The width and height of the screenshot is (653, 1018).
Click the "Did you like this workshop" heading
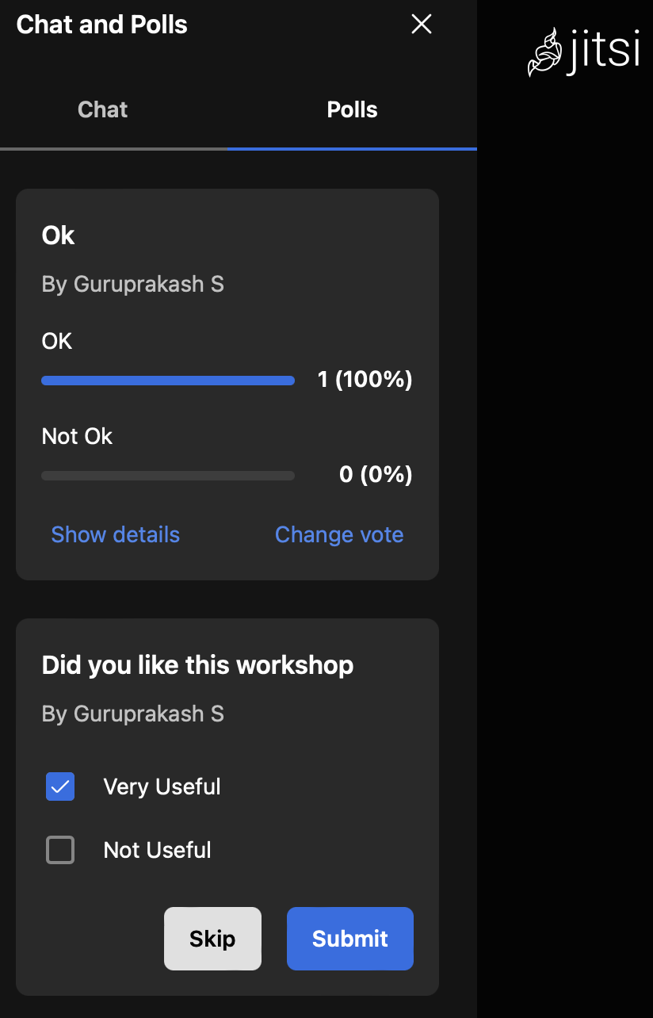pyautogui.click(x=198, y=664)
